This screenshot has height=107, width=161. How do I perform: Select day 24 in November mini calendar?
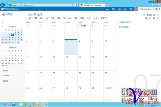click(22, 40)
